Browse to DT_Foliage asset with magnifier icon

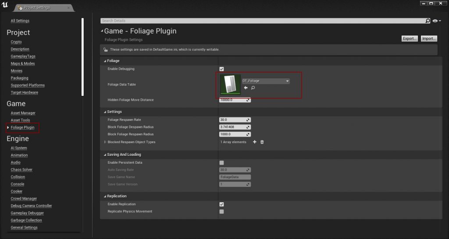click(253, 88)
